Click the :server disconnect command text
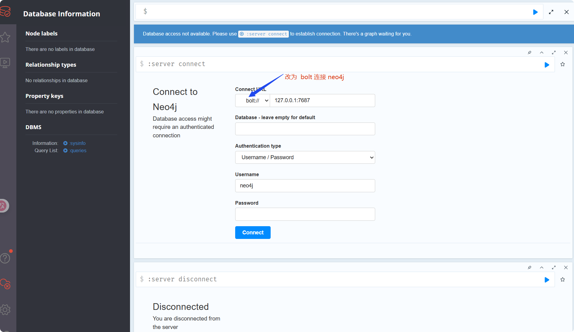This screenshot has width=574, height=332. coord(182,279)
